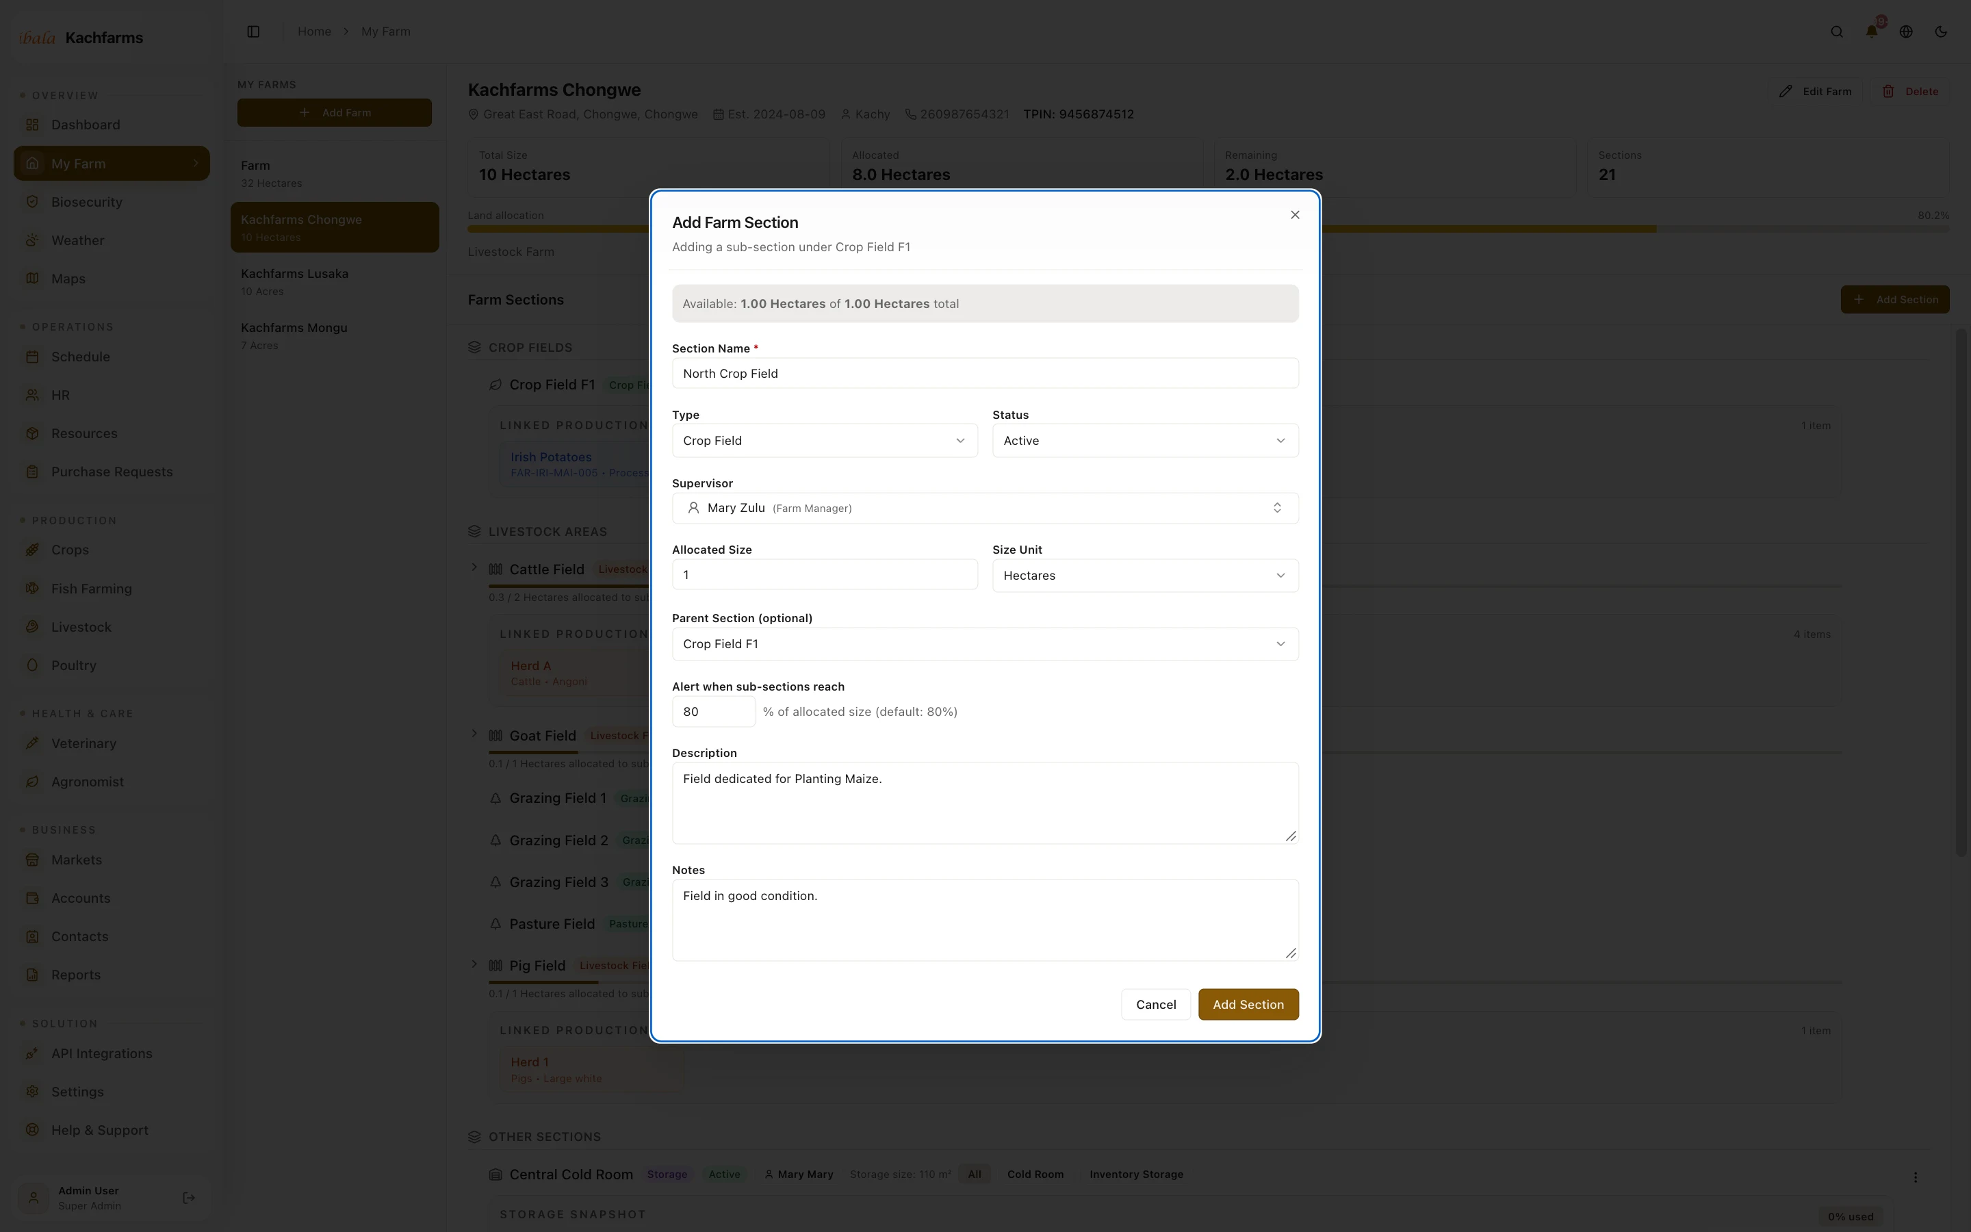Close the Add Farm Section dialog

click(1294, 215)
